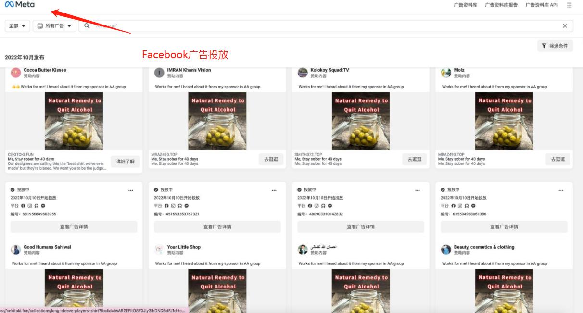The height and width of the screenshot is (313, 583).
Task: Open three-dots menu on ad 635594938061386
Action: 561,190
